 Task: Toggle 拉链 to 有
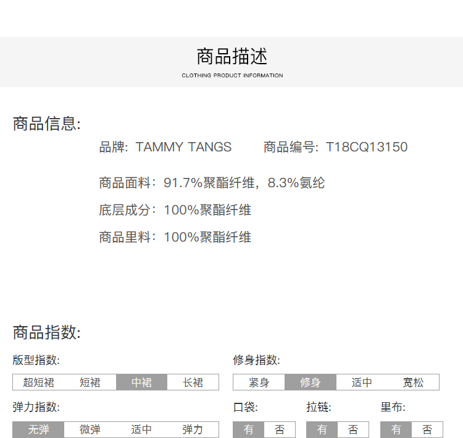pos(322,429)
